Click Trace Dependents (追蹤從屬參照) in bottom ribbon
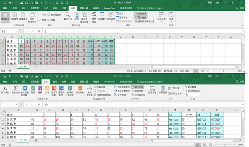This screenshot has height=147, width=249. pos(122,91)
